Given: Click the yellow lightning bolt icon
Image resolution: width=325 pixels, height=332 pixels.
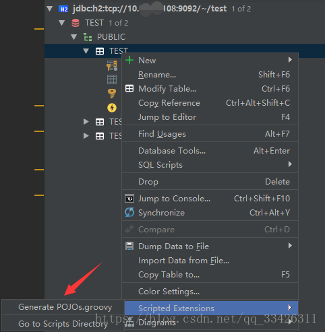Looking at the screenshot, I should click(x=112, y=108).
